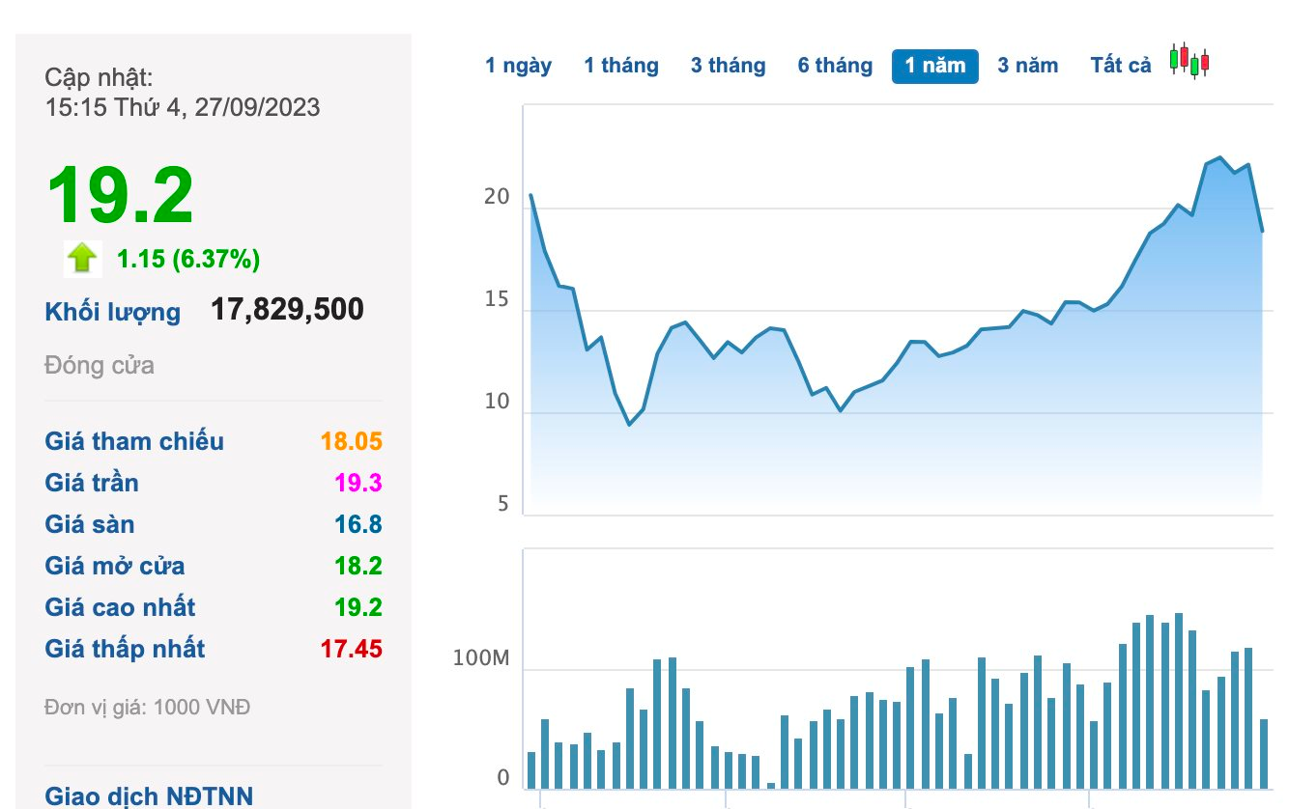The height and width of the screenshot is (809, 1289).
Task: Select the 'Tất cả' time range tab
Action: pos(1121,66)
